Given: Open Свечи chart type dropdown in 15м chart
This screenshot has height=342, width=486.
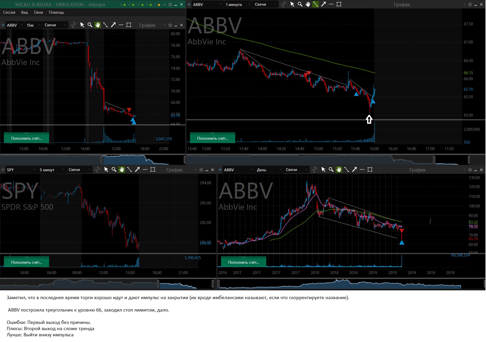Looking at the screenshot, I should [x=55, y=25].
